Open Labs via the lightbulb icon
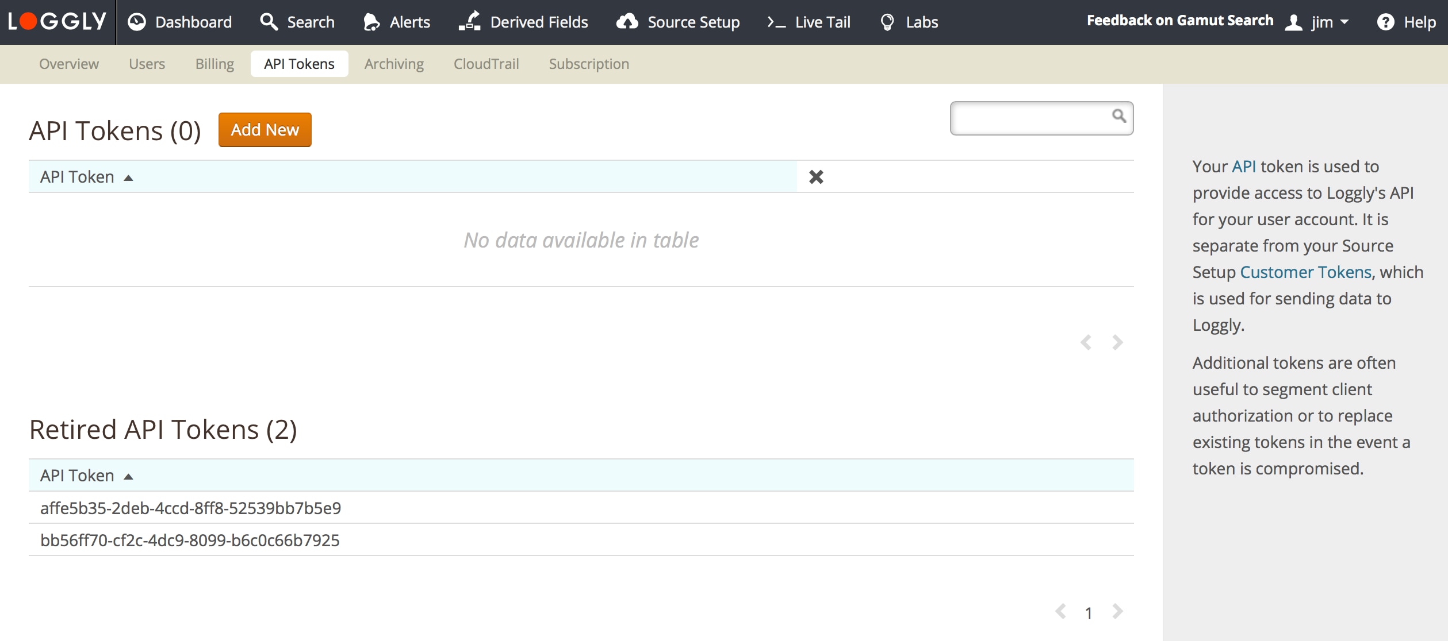This screenshot has height=641, width=1448. click(887, 22)
